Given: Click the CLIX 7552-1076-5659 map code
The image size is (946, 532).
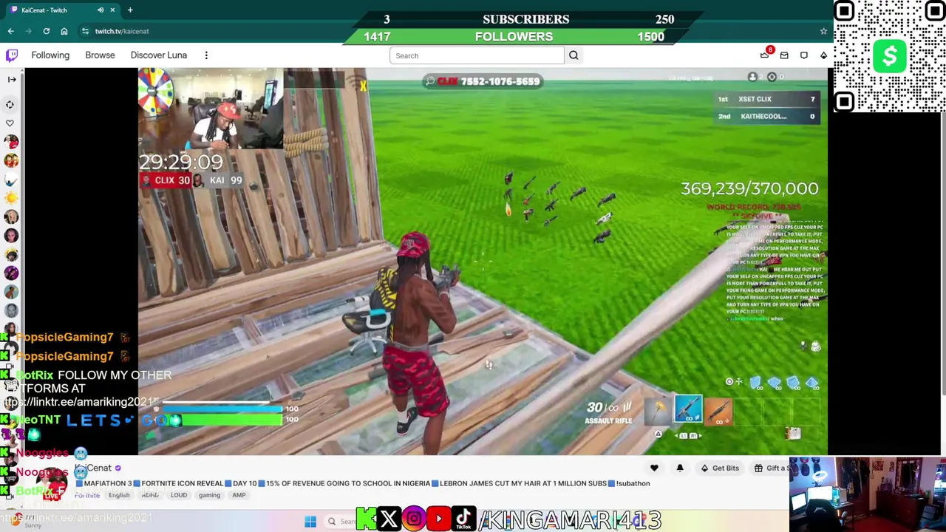Looking at the screenshot, I should [x=483, y=81].
